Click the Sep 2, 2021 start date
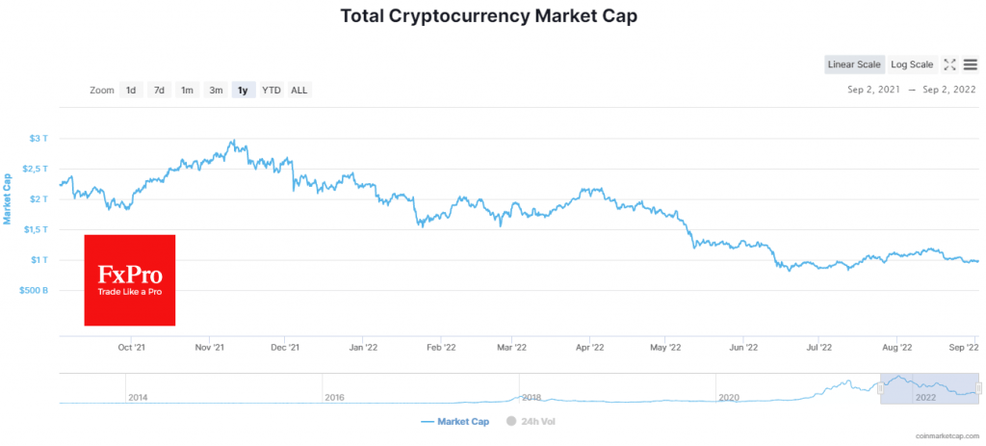This screenshot has height=446, width=986. (874, 91)
